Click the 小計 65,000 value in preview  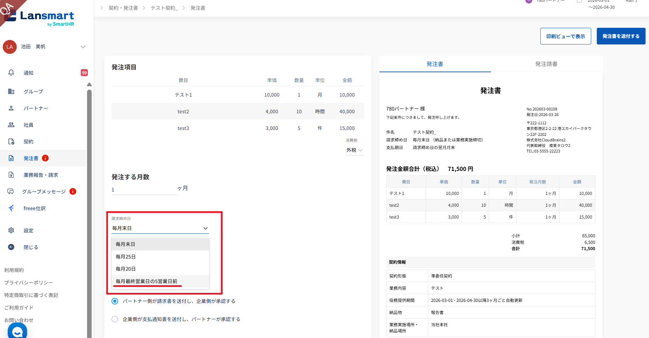coord(588,236)
